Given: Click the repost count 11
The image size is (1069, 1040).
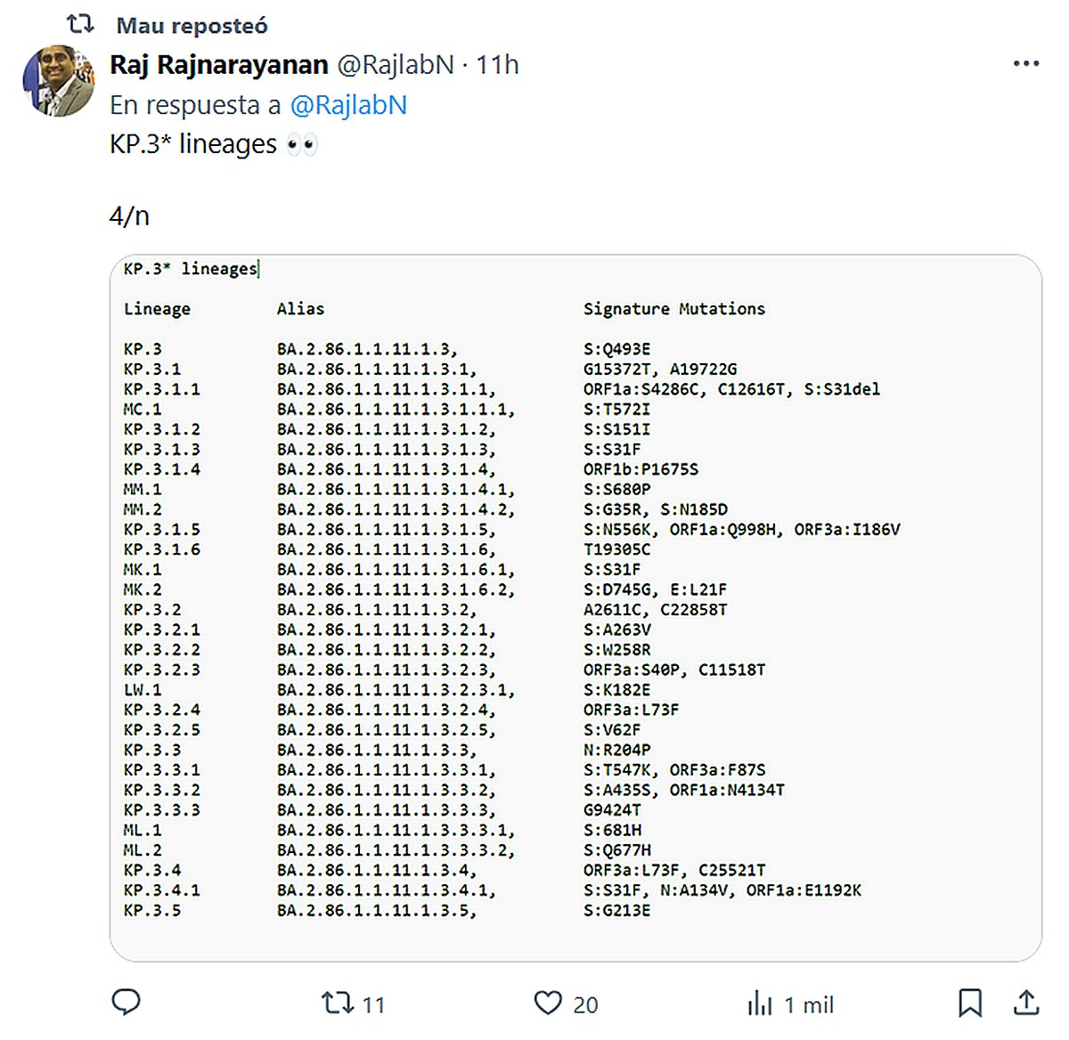Looking at the screenshot, I should tap(374, 1005).
